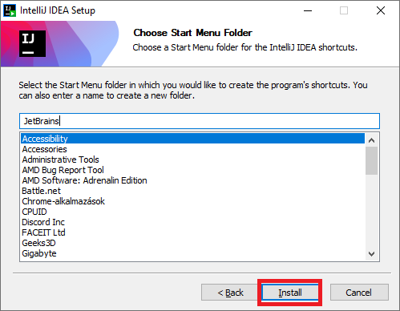The height and width of the screenshot is (311, 400).
Task: Click the IntelliJ IDEA title bar icon
Action: (x=10, y=10)
